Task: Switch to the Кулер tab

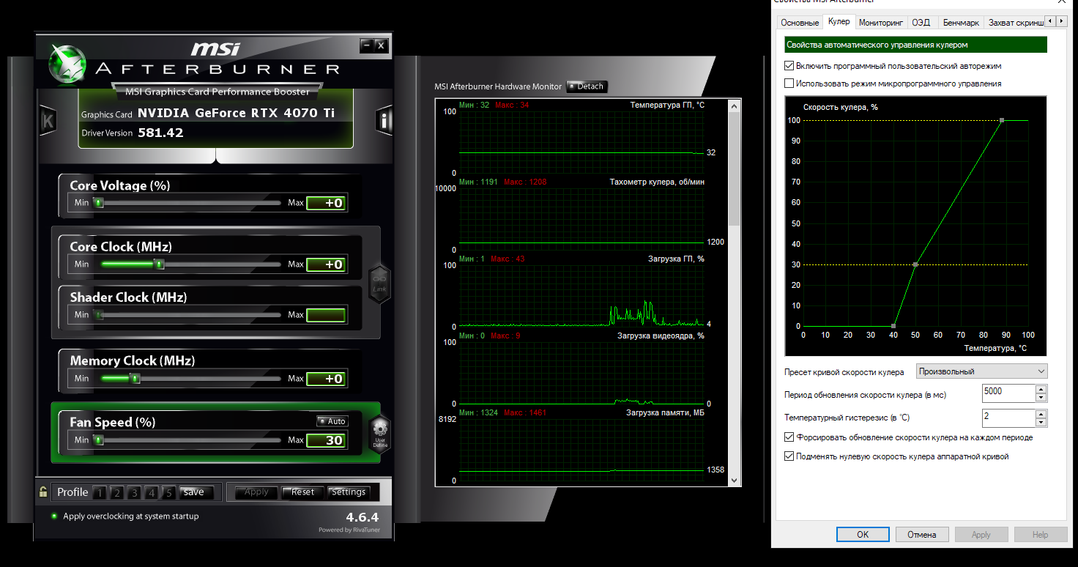Action: coord(839,22)
